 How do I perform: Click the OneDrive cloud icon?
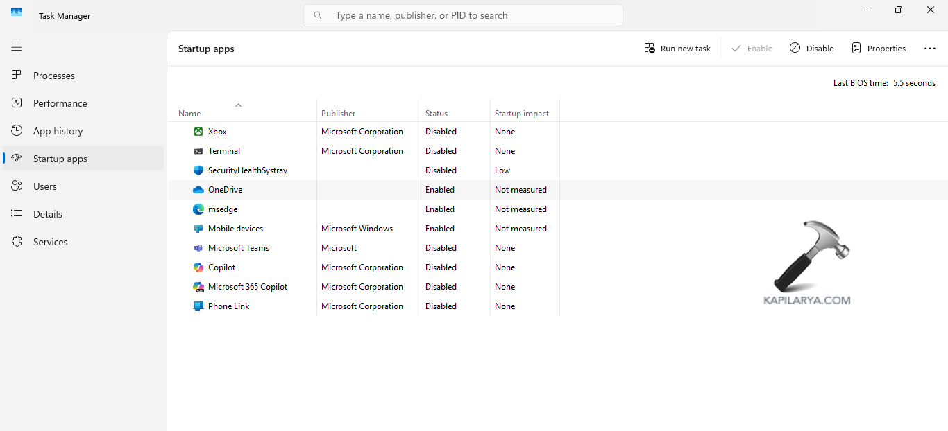[x=198, y=189]
